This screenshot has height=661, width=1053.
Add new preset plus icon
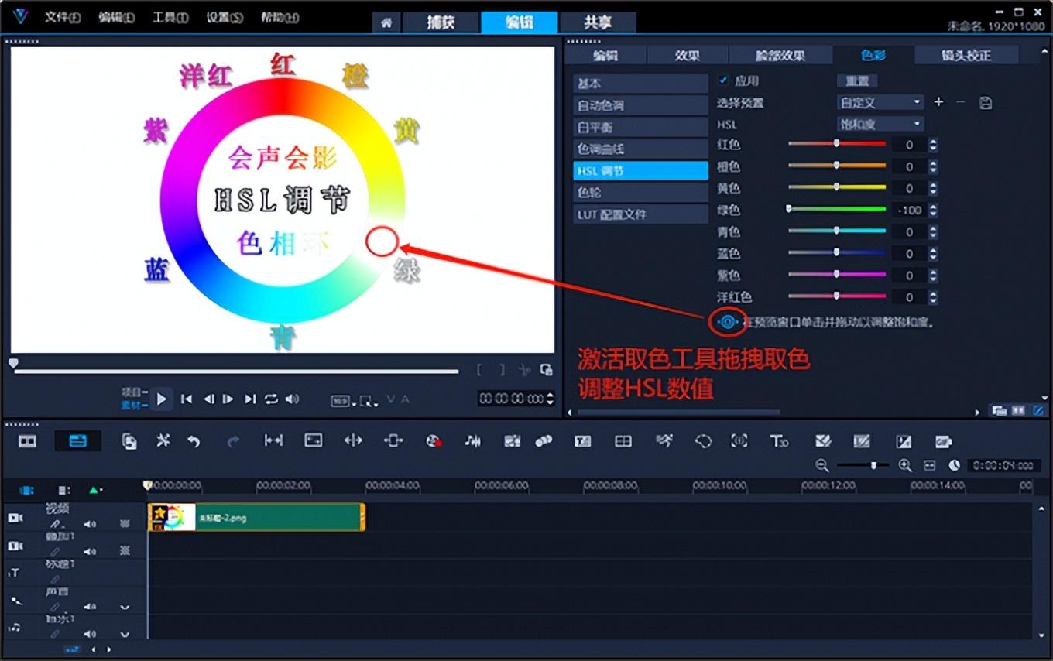939,102
